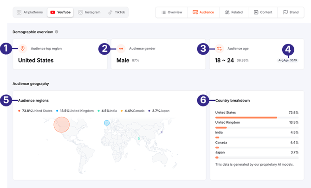Select the YouTube platform tab
The image size is (311, 188).
(x=60, y=13)
